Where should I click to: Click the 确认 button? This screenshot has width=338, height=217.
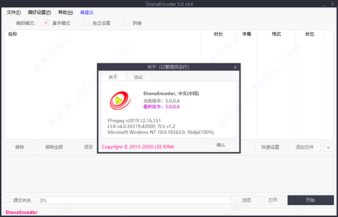[x=221, y=145]
